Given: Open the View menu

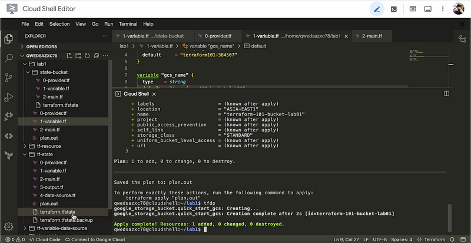Looking at the screenshot, I should pos(81,24).
